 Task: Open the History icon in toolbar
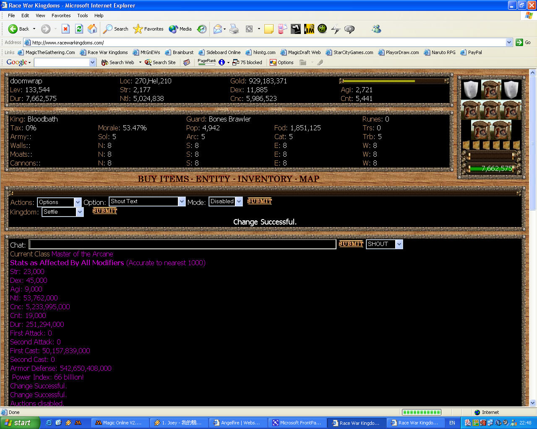click(202, 29)
